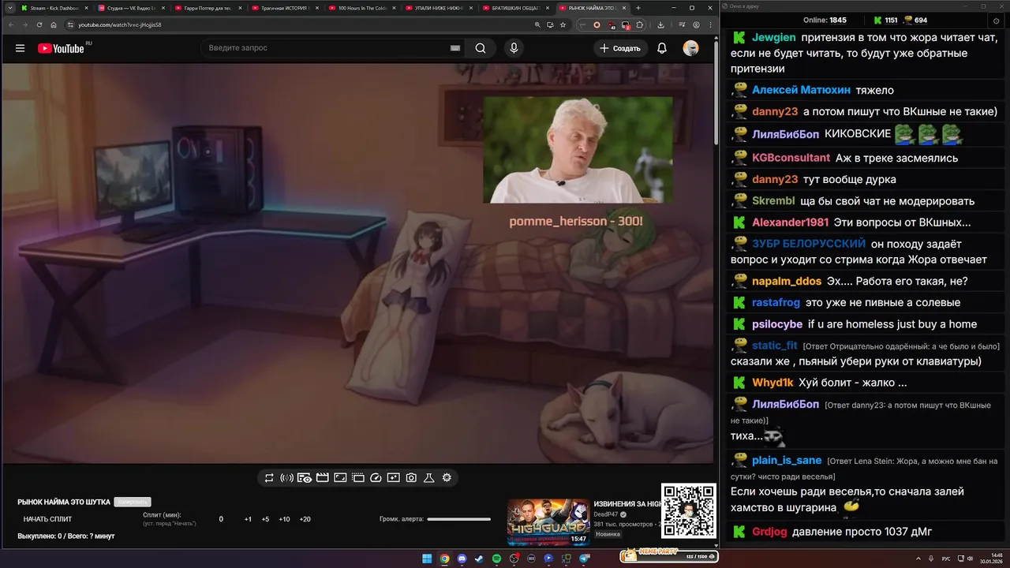Open the gear settings icon in player toolbar
1010x568 pixels.
coord(447,477)
